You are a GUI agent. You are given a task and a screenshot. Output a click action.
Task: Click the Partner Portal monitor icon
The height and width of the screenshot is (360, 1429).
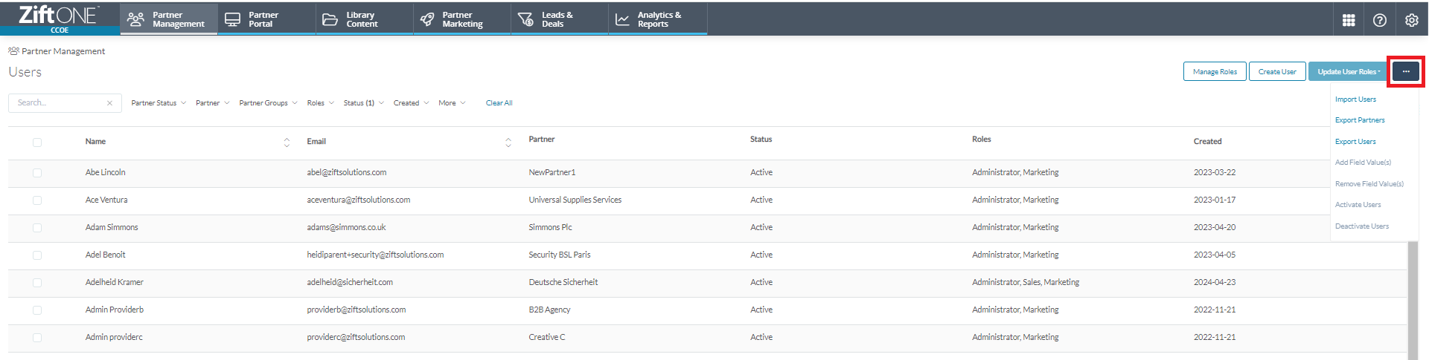[x=233, y=19]
